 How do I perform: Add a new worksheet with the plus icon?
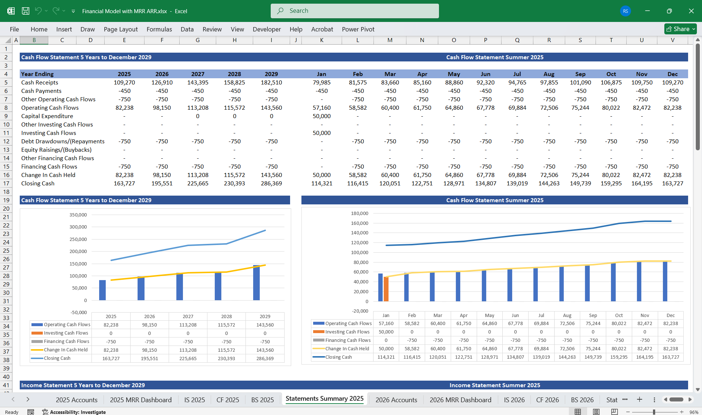point(639,400)
